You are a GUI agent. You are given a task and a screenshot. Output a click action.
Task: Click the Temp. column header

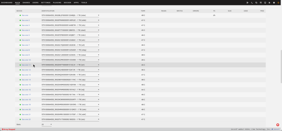(143, 11)
